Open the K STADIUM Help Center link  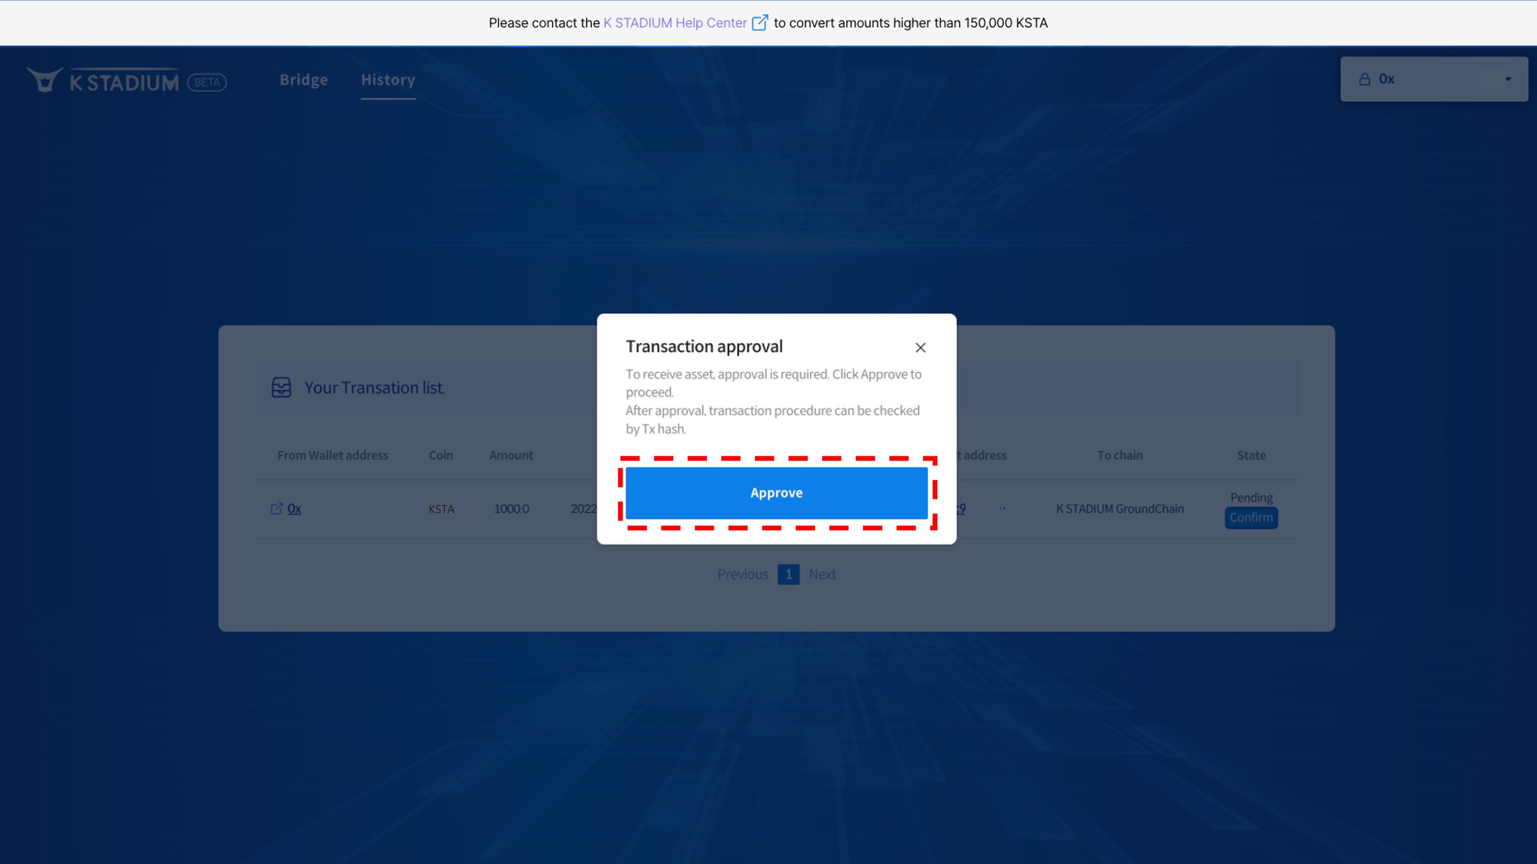tap(675, 23)
